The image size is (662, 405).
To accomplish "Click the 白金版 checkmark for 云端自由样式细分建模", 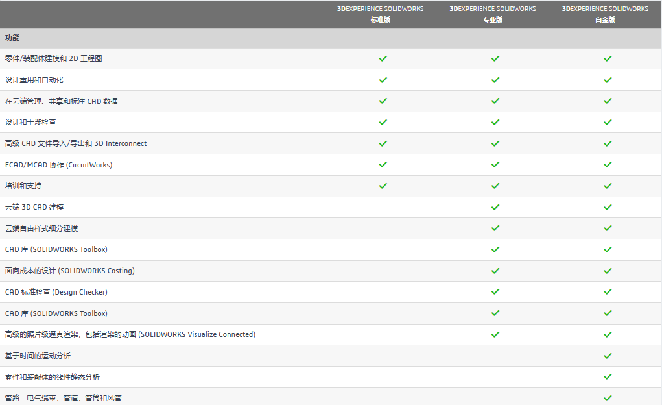I will pos(608,228).
